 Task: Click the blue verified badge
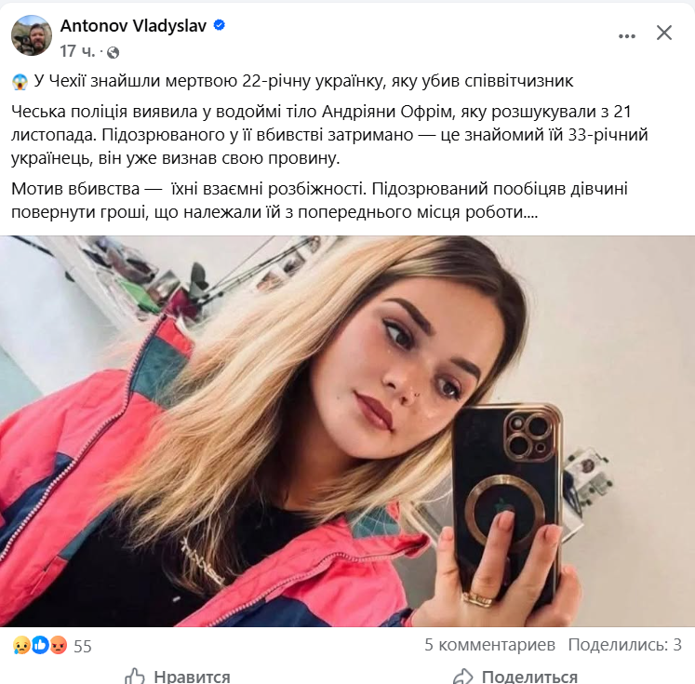coord(219,25)
